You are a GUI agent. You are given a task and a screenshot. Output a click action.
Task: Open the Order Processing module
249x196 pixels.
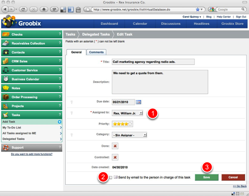[x=32, y=97]
